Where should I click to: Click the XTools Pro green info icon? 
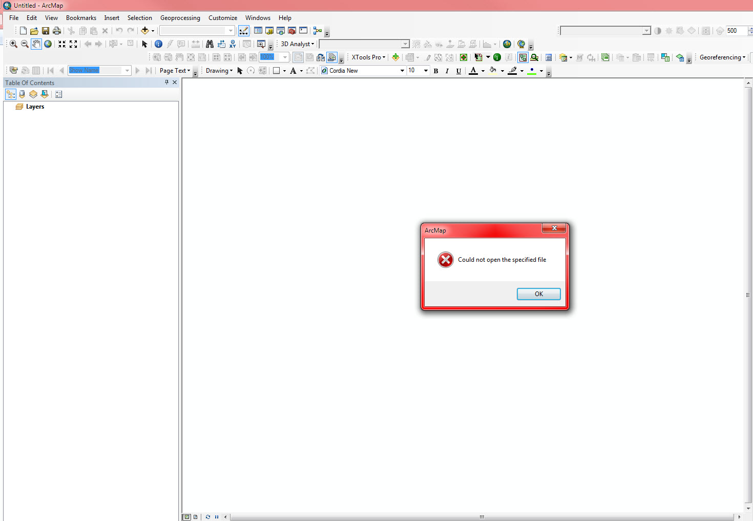497,57
